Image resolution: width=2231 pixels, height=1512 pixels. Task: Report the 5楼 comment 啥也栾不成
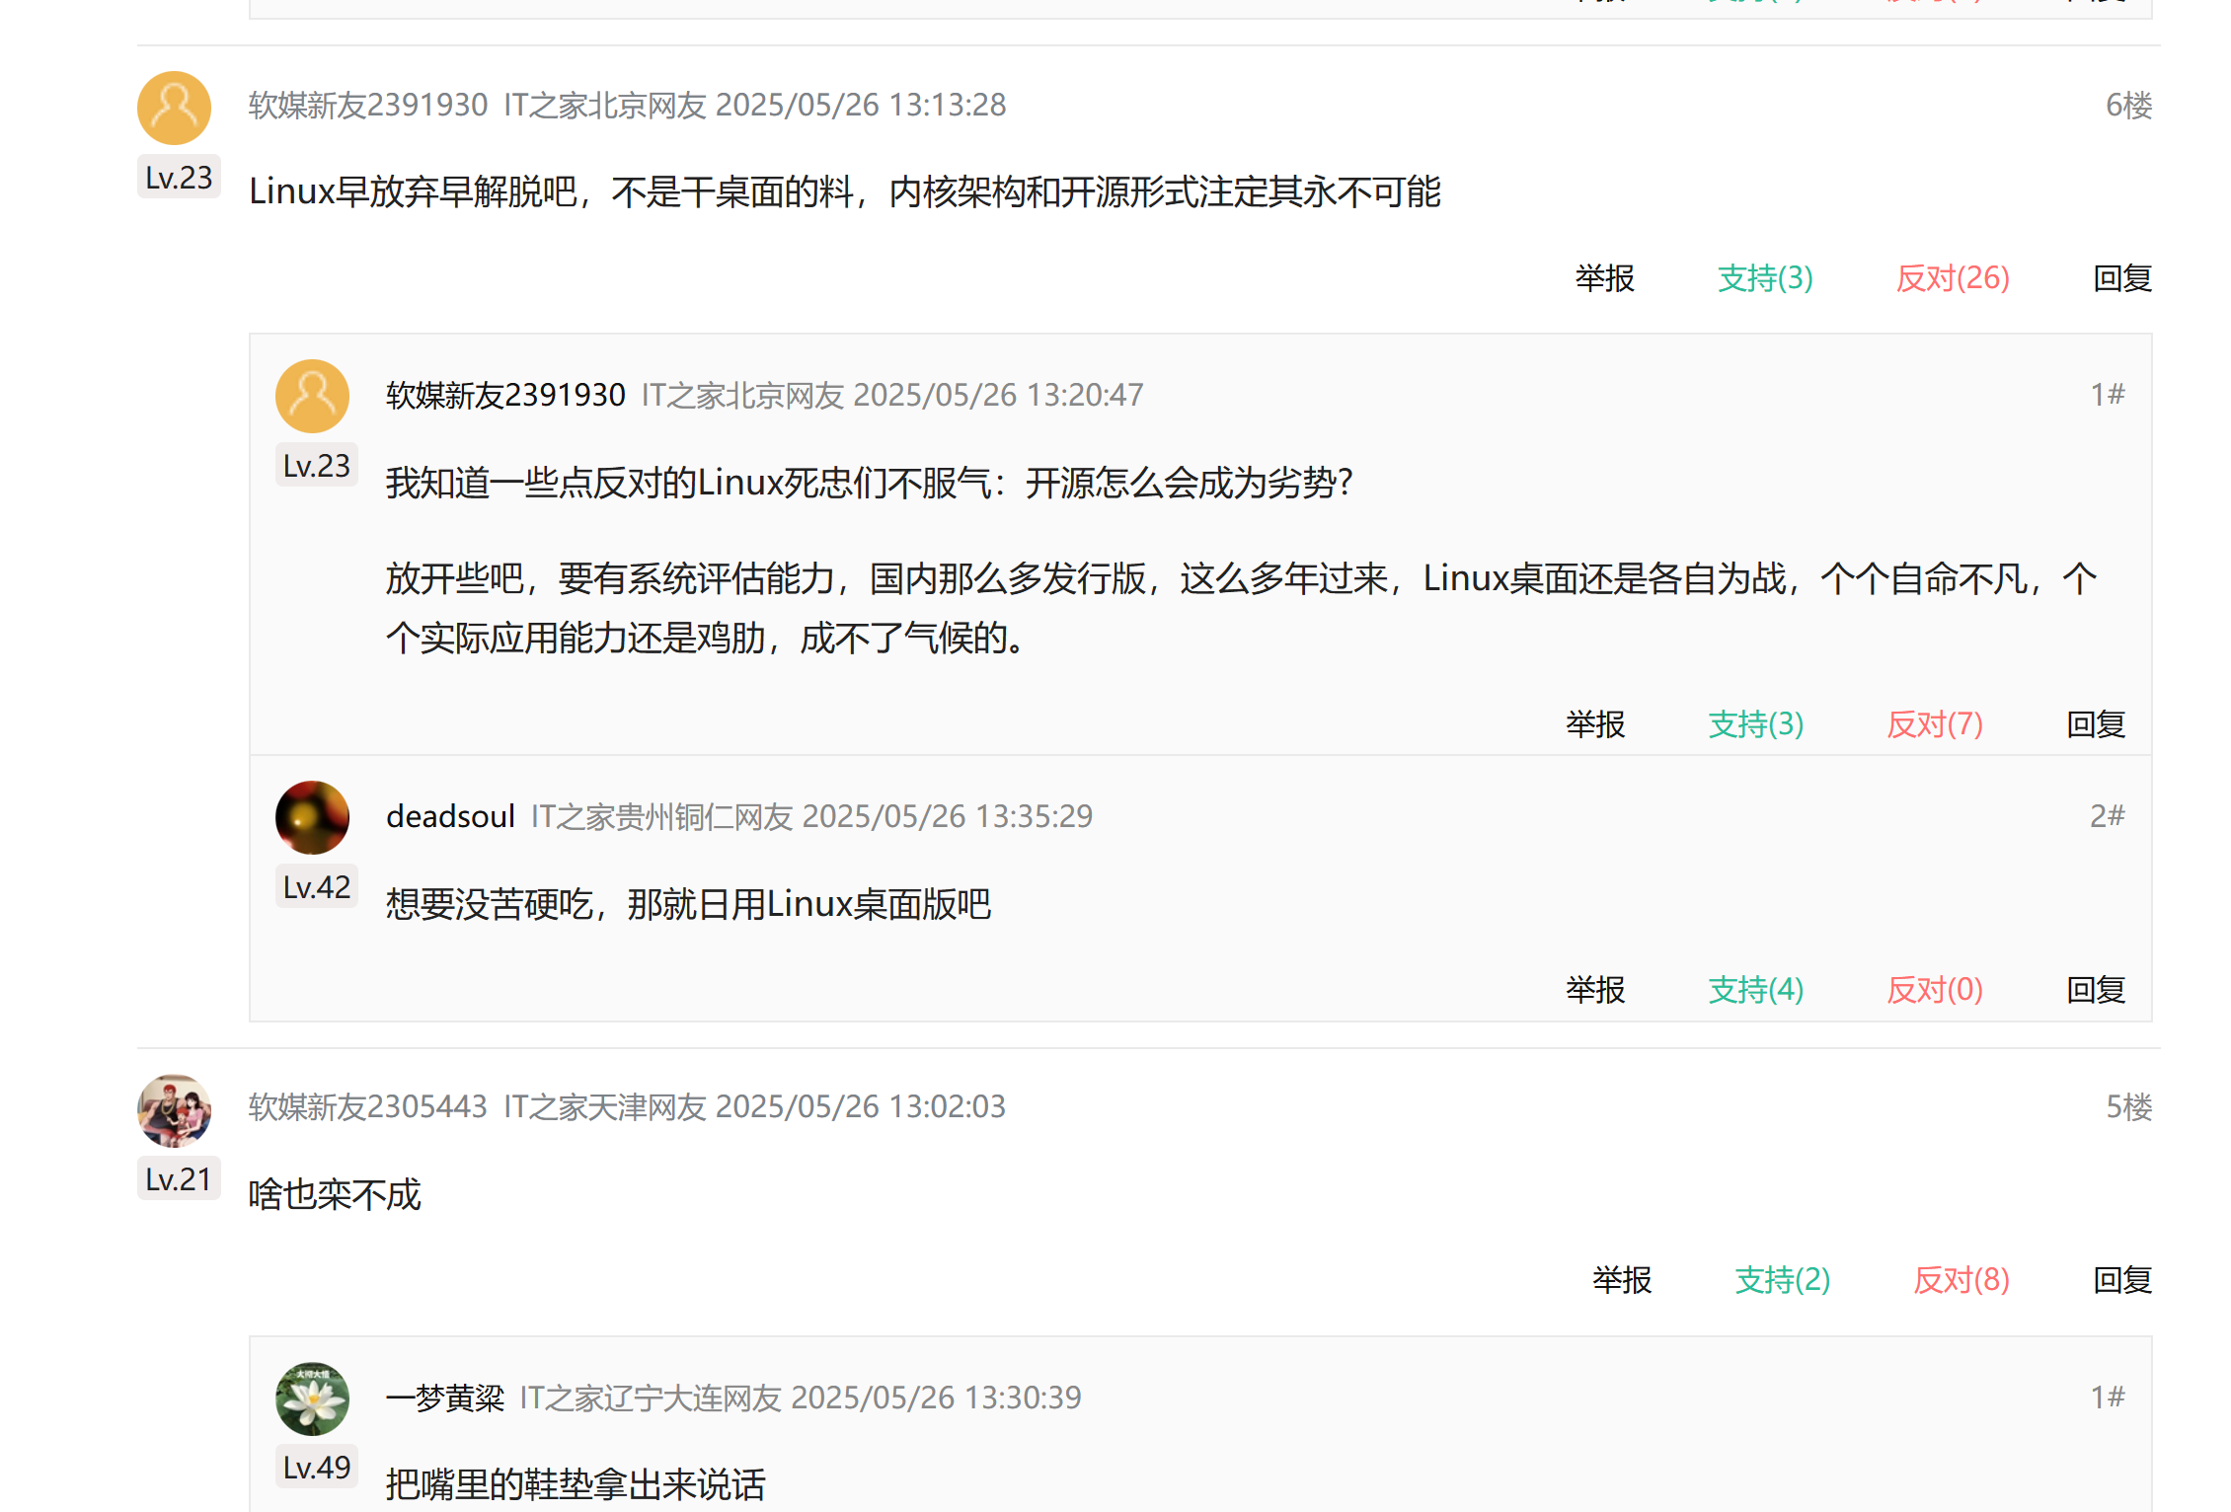(x=1622, y=1280)
